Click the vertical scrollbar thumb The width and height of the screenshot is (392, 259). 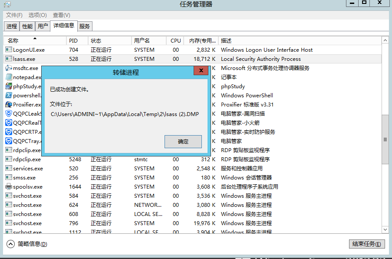385,139
